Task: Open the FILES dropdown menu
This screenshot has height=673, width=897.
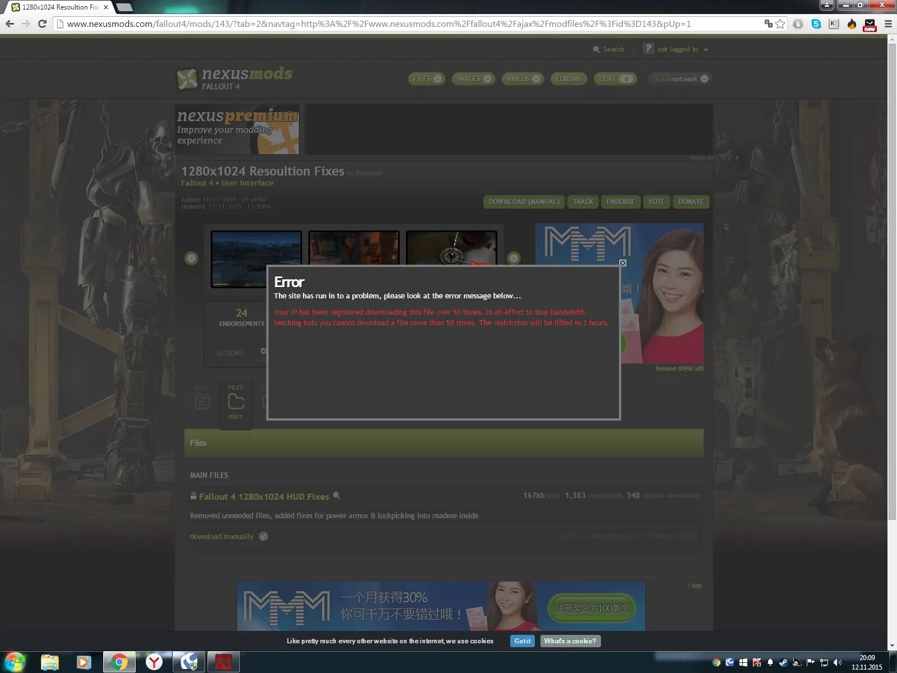Action: (427, 79)
